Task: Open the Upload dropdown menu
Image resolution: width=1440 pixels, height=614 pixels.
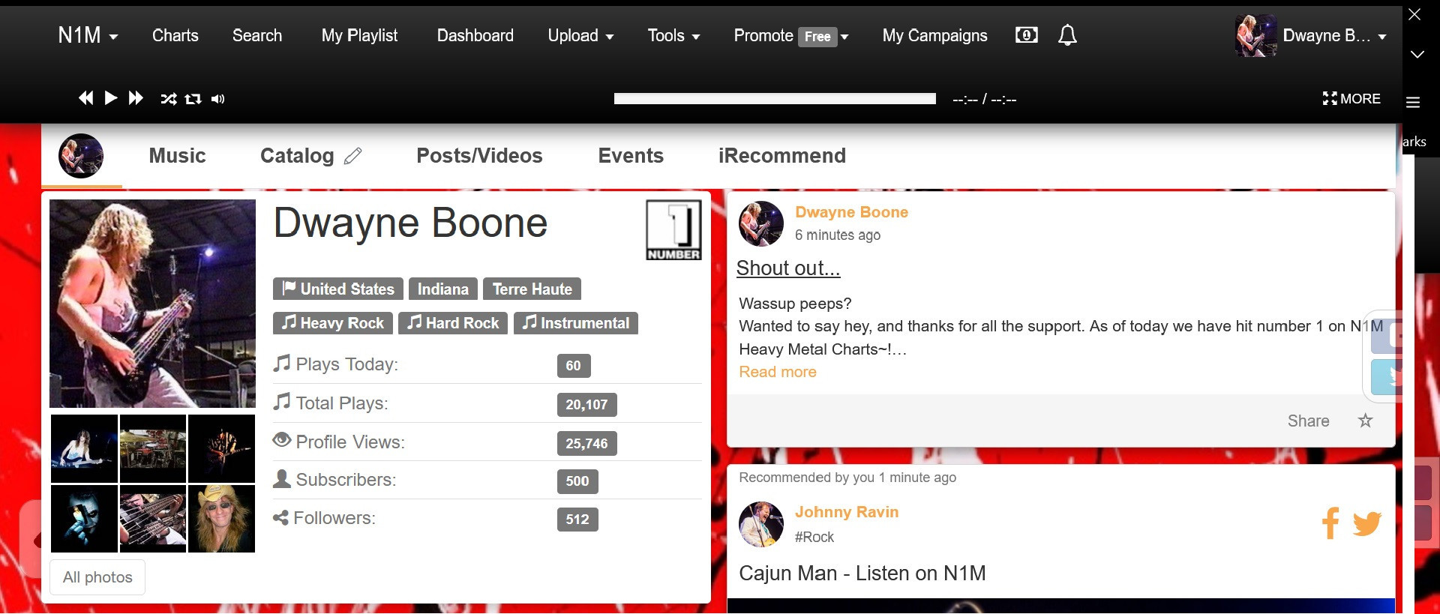Action: click(x=580, y=35)
